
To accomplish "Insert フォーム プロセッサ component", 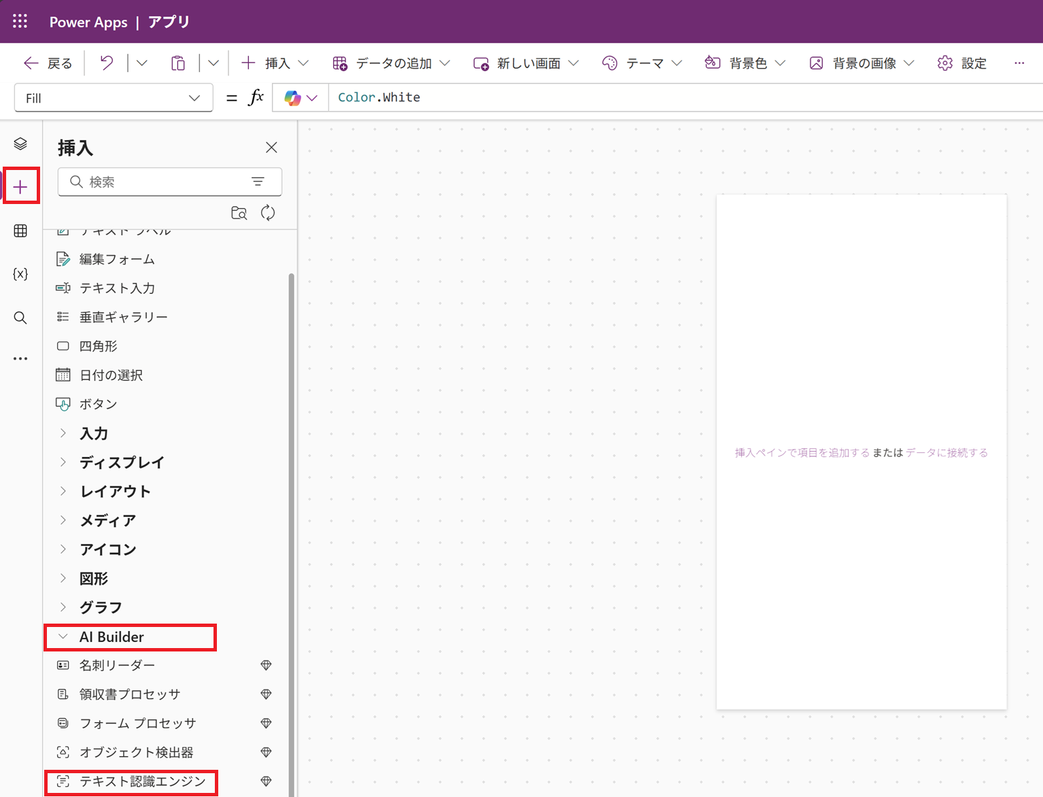I will (137, 724).
